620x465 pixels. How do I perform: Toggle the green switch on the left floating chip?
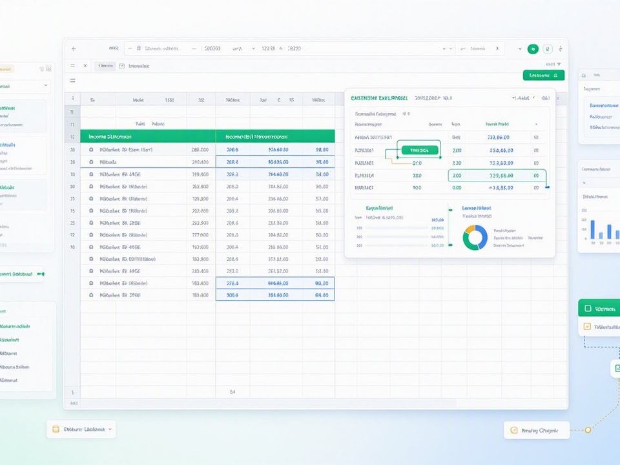point(41,274)
